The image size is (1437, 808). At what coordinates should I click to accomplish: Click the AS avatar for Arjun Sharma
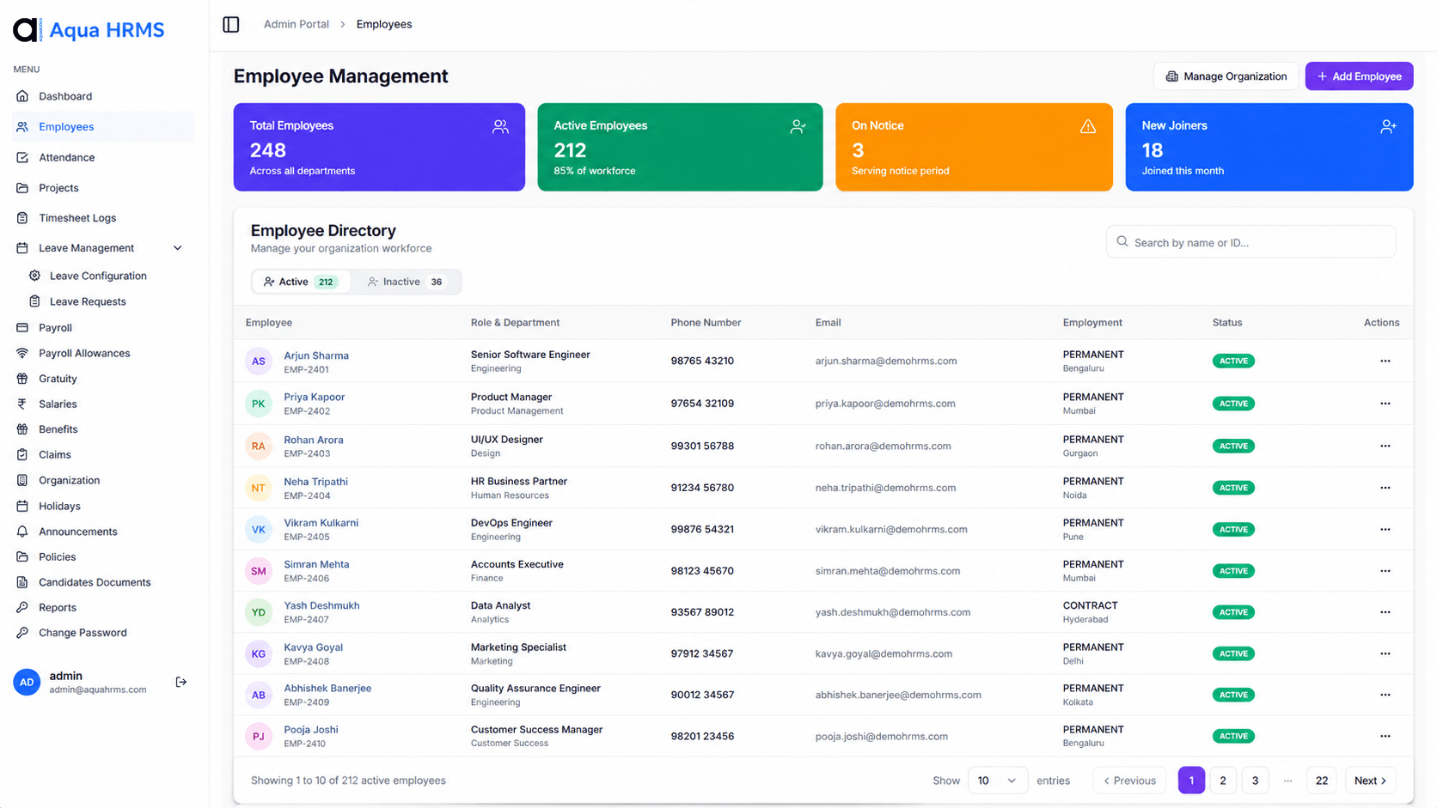259,361
